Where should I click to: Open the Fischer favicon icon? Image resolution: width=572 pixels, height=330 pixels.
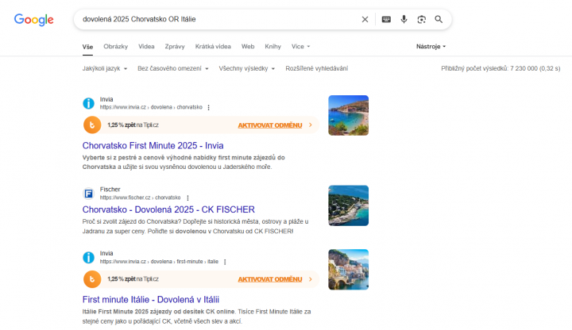click(x=88, y=194)
